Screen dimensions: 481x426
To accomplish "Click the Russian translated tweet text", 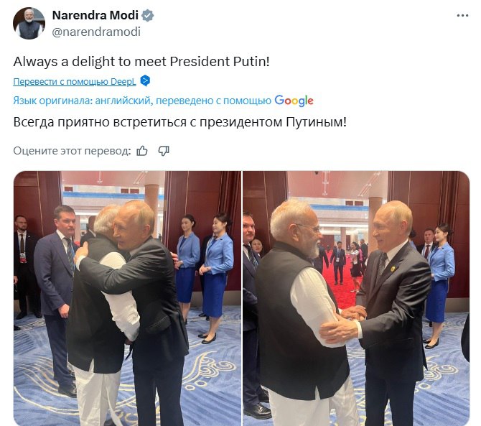I will [x=179, y=122].
